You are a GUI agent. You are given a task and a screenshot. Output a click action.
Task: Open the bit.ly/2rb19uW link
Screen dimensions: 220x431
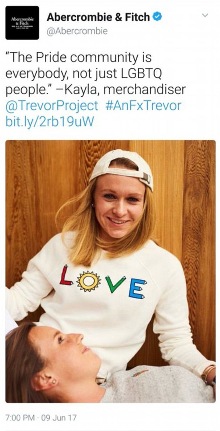[50, 122]
